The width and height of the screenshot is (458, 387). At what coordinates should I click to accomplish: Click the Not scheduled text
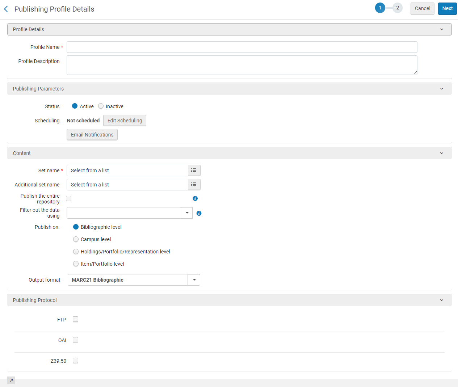[83, 121]
